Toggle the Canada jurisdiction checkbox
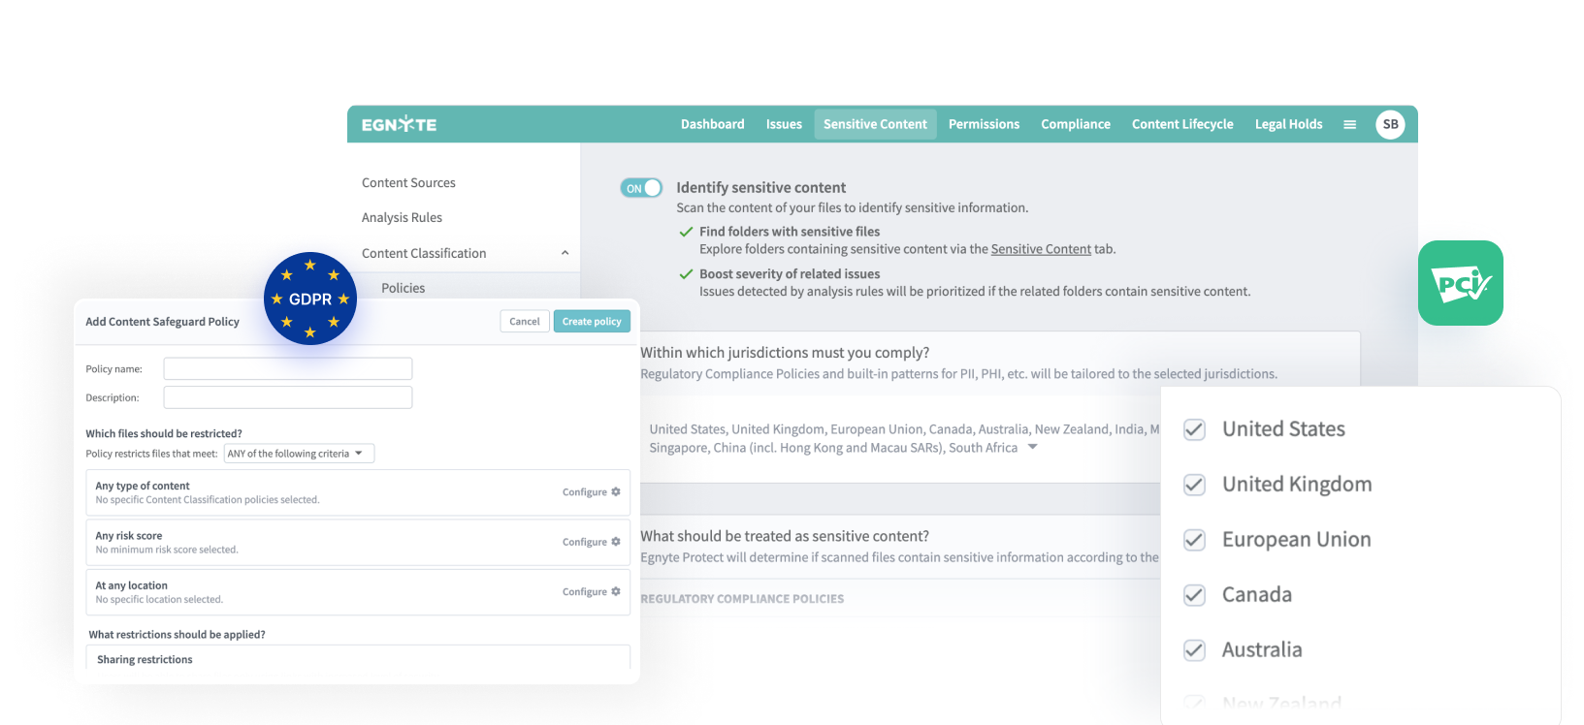This screenshot has width=1584, height=725. click(x=1194, y=595)
